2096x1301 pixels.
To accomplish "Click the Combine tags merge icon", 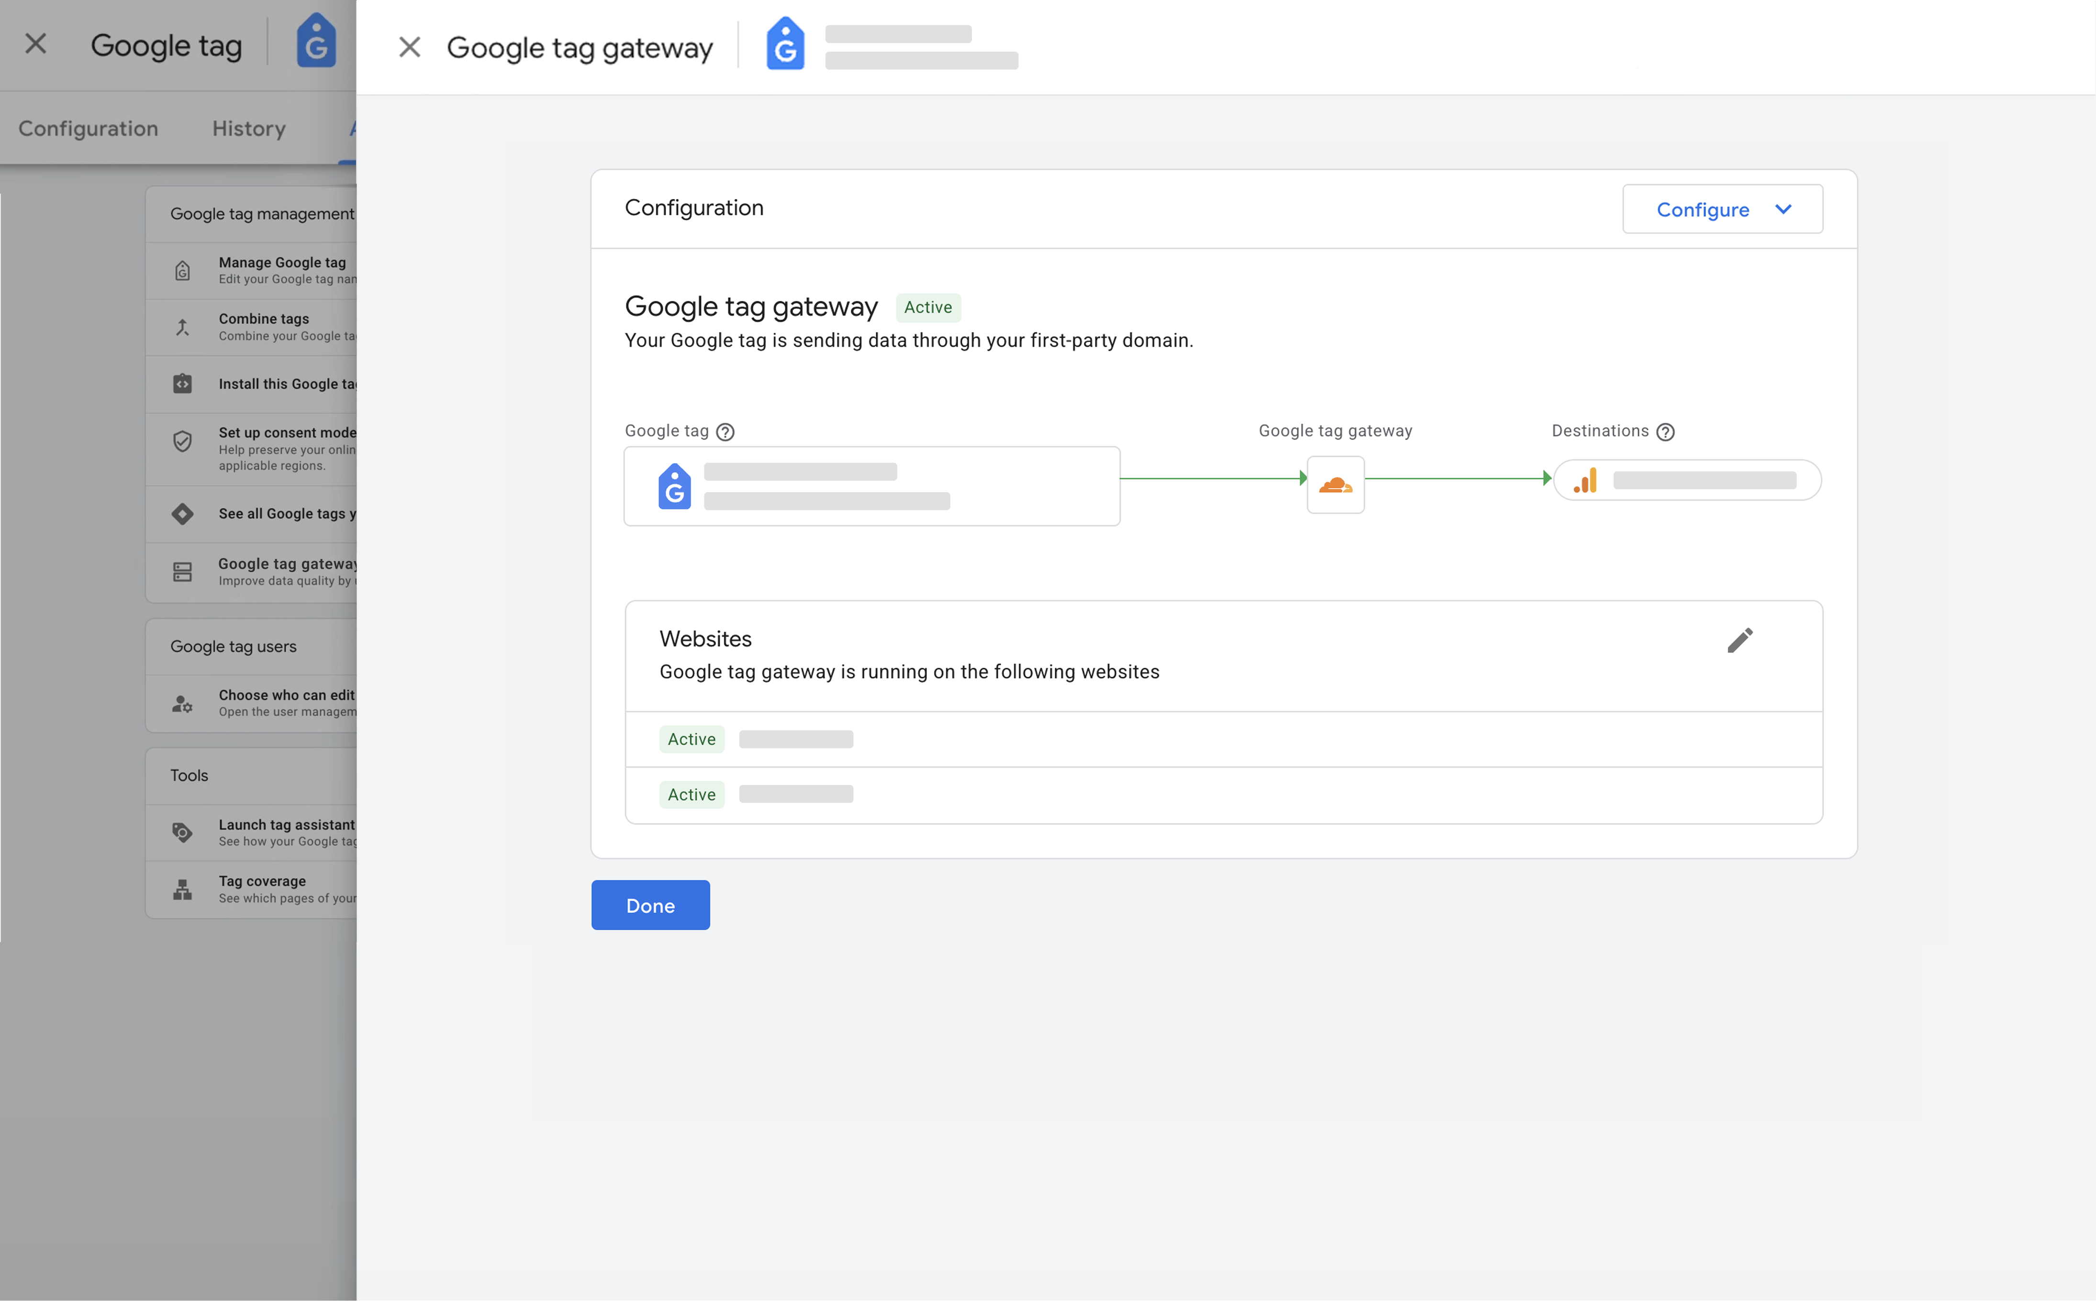I will click(182, 328).
